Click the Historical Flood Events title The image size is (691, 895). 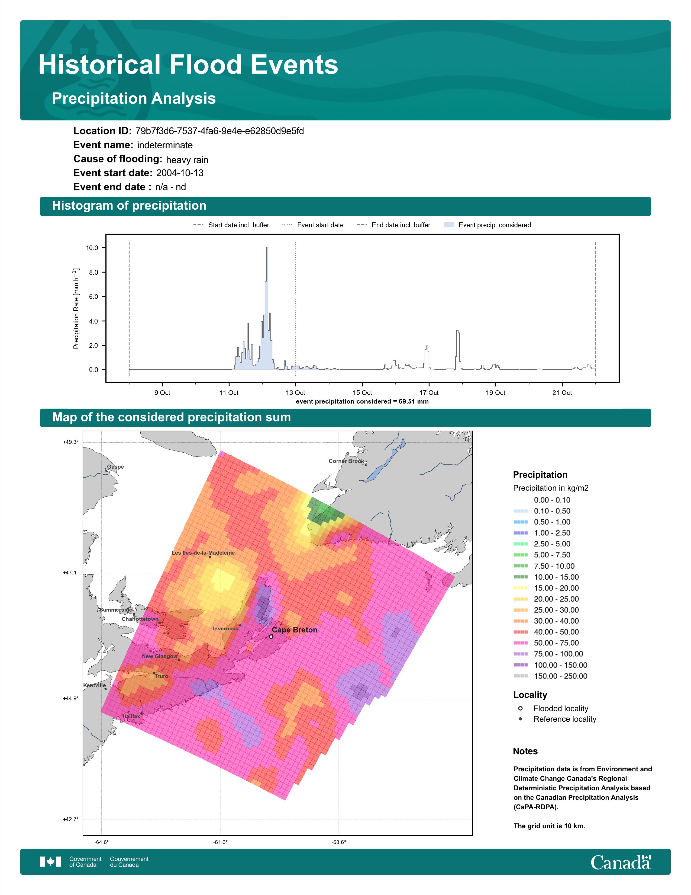coord(188,65)
